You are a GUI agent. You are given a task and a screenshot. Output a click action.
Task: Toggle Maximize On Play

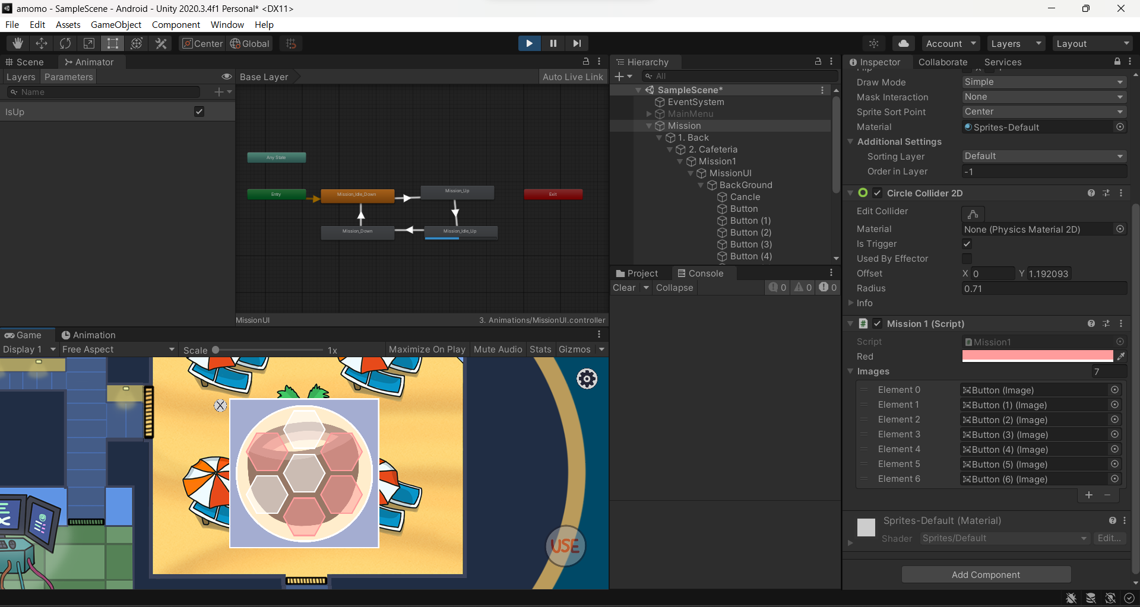pos(427,349)
